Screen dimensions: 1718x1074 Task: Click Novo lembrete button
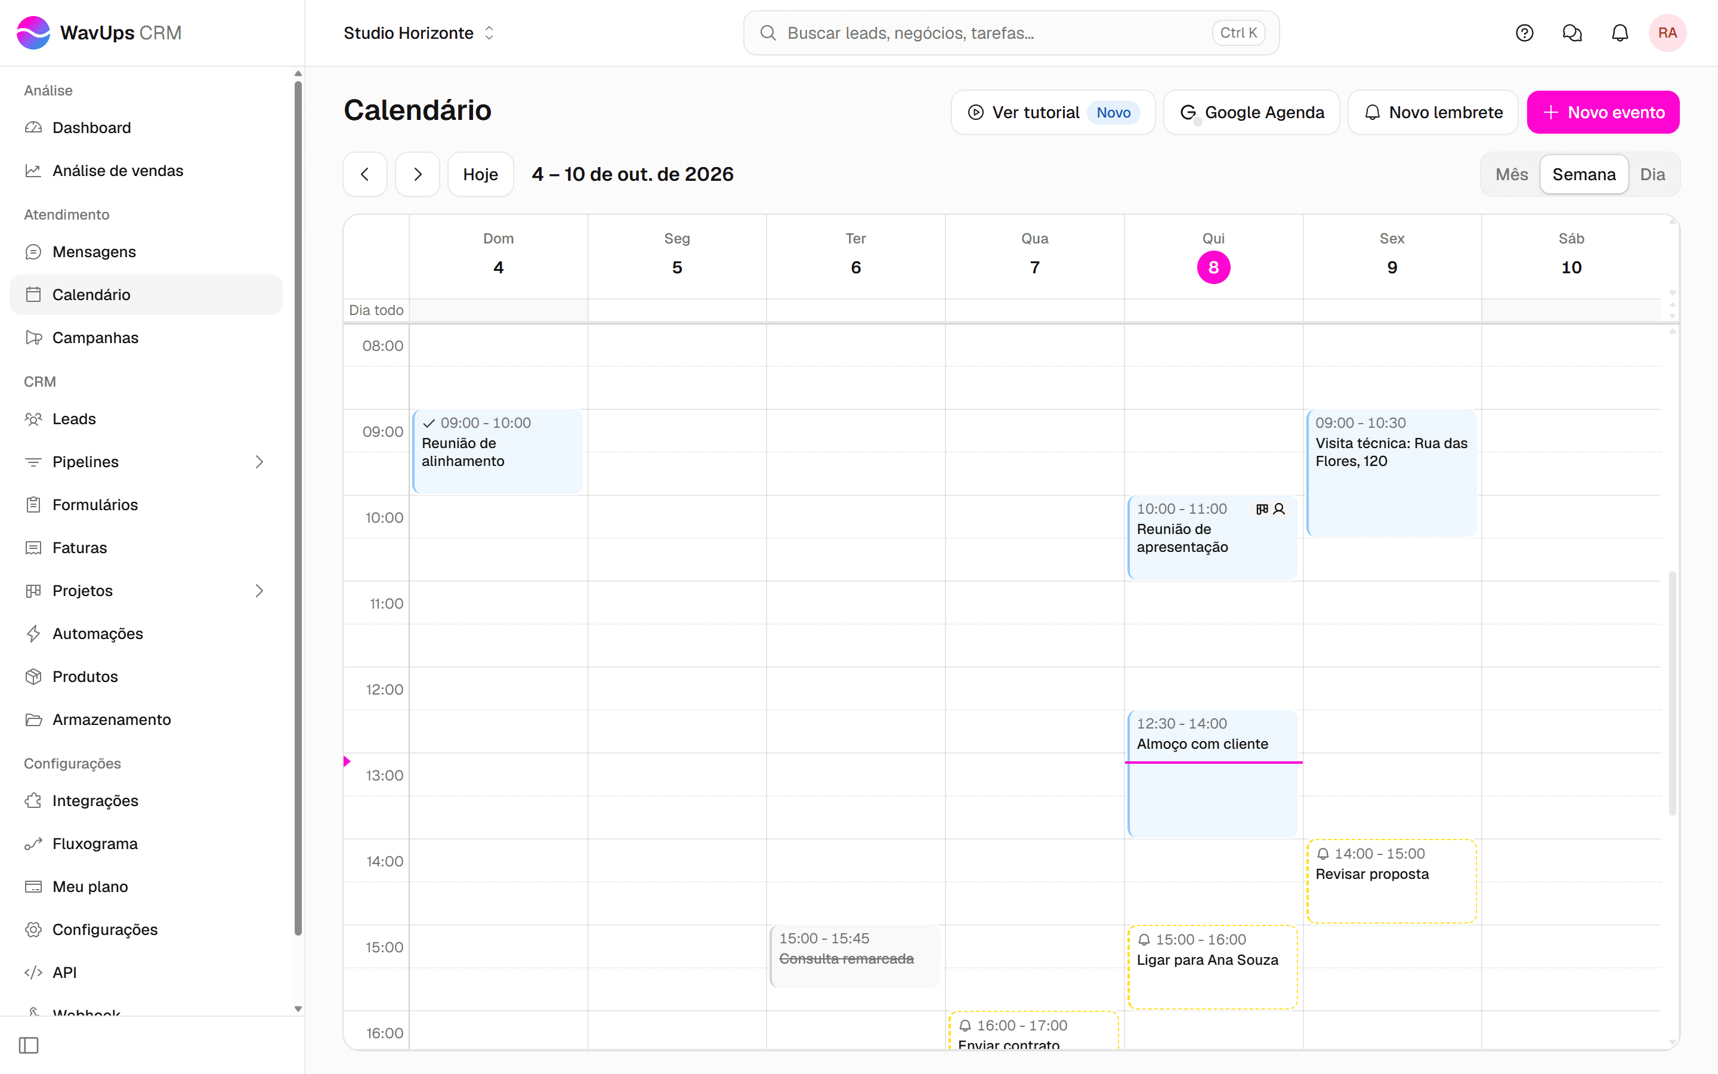click(x=1433, y=112)
